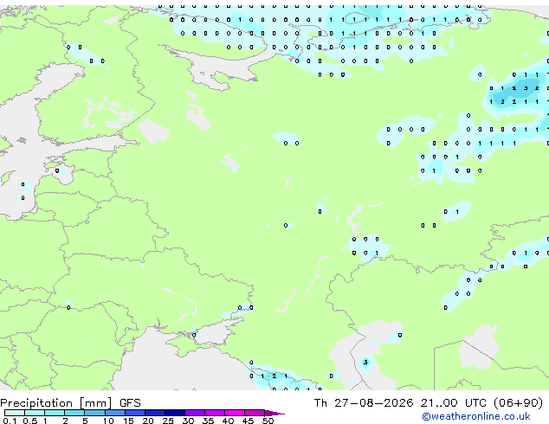This screenshot has height=424, width=549.
Task: Click the '10' legend label
Action: [108, 421]
